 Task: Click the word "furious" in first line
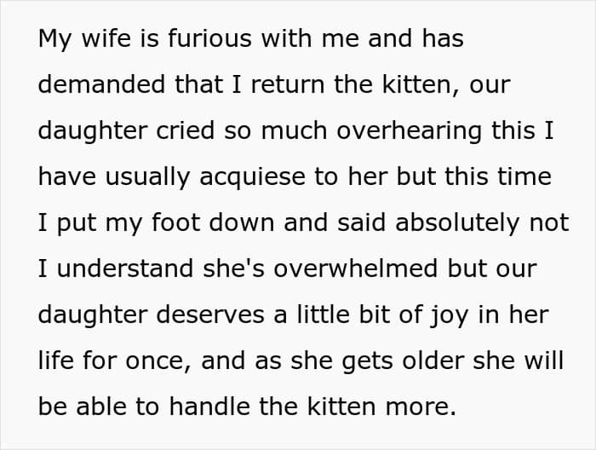click(209, 38)
